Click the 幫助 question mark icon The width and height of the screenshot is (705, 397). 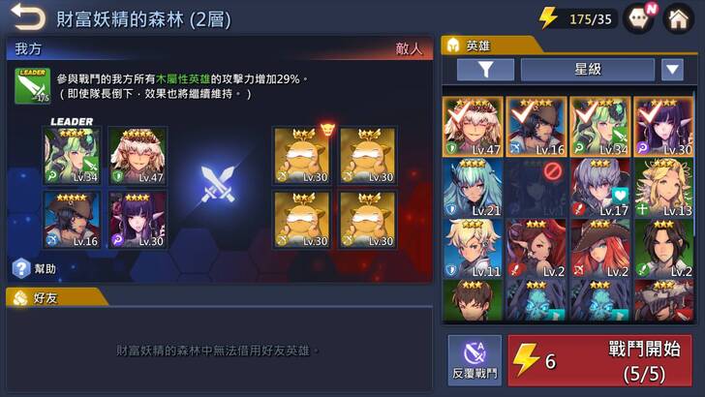[21, 268]
